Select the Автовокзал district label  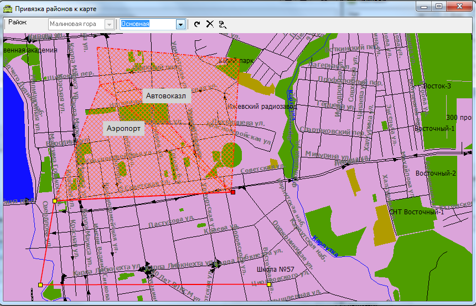tap(167, 96)
